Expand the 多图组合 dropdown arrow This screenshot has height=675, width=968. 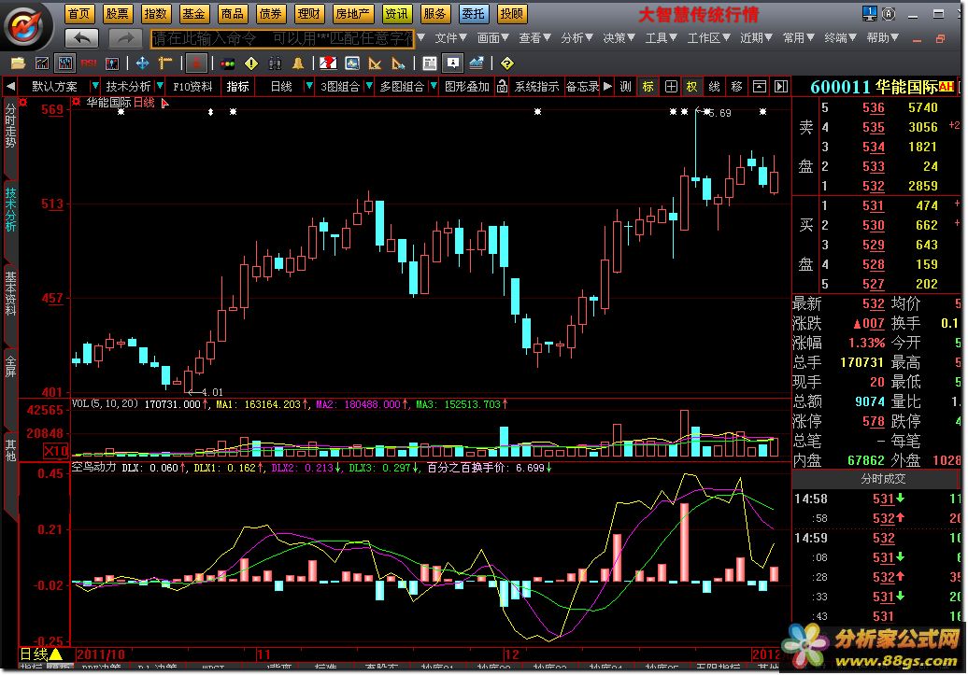tap(434, 87)
